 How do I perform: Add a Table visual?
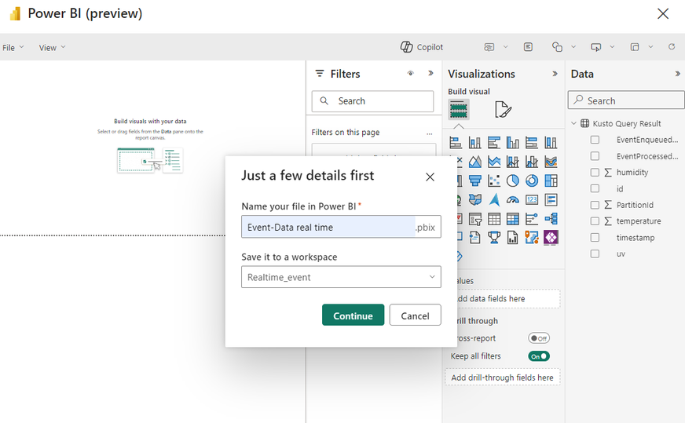coord(493,219)
